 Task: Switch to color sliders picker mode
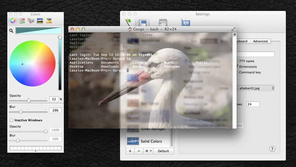[22, 21]
